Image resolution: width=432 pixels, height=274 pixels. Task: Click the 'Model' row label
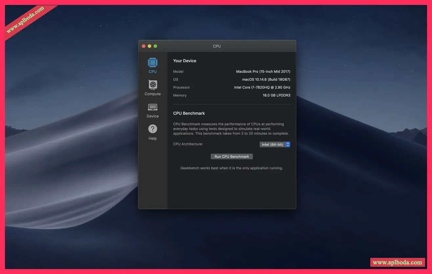pyautogui.click(x=178, y=72)
